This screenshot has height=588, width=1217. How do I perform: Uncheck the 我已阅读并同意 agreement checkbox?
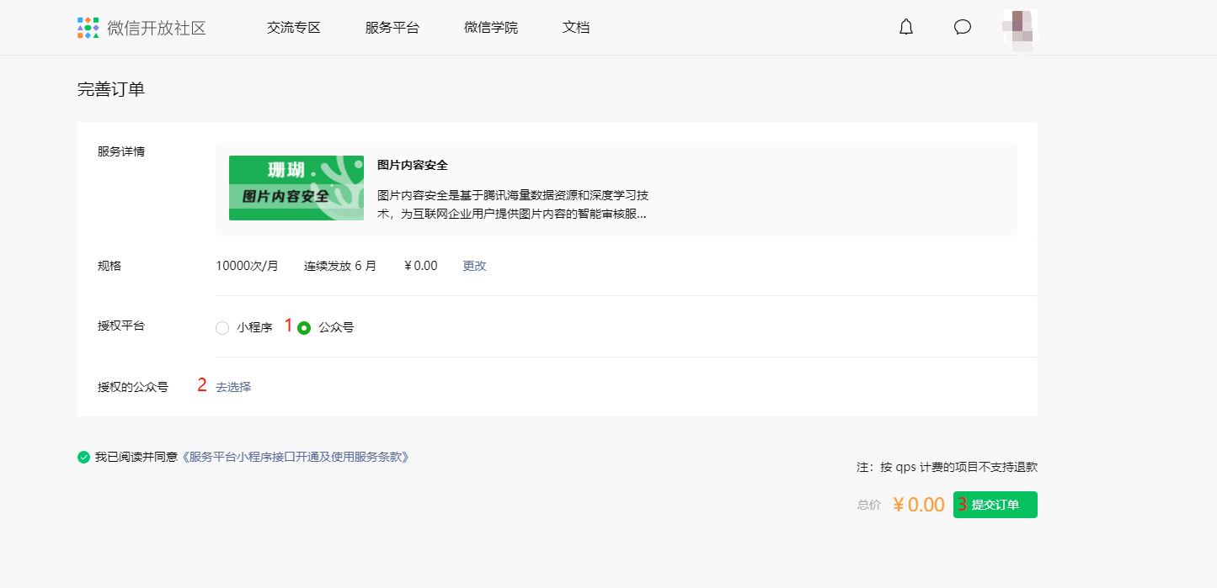[x=83, y=458]
